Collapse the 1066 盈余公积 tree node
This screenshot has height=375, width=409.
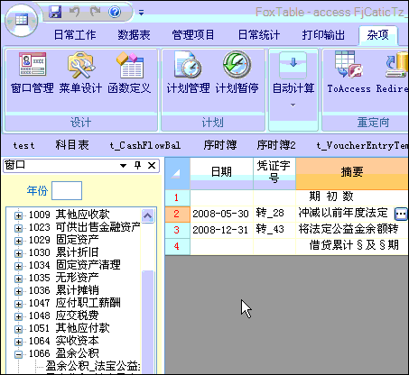(x=18, y=354)
